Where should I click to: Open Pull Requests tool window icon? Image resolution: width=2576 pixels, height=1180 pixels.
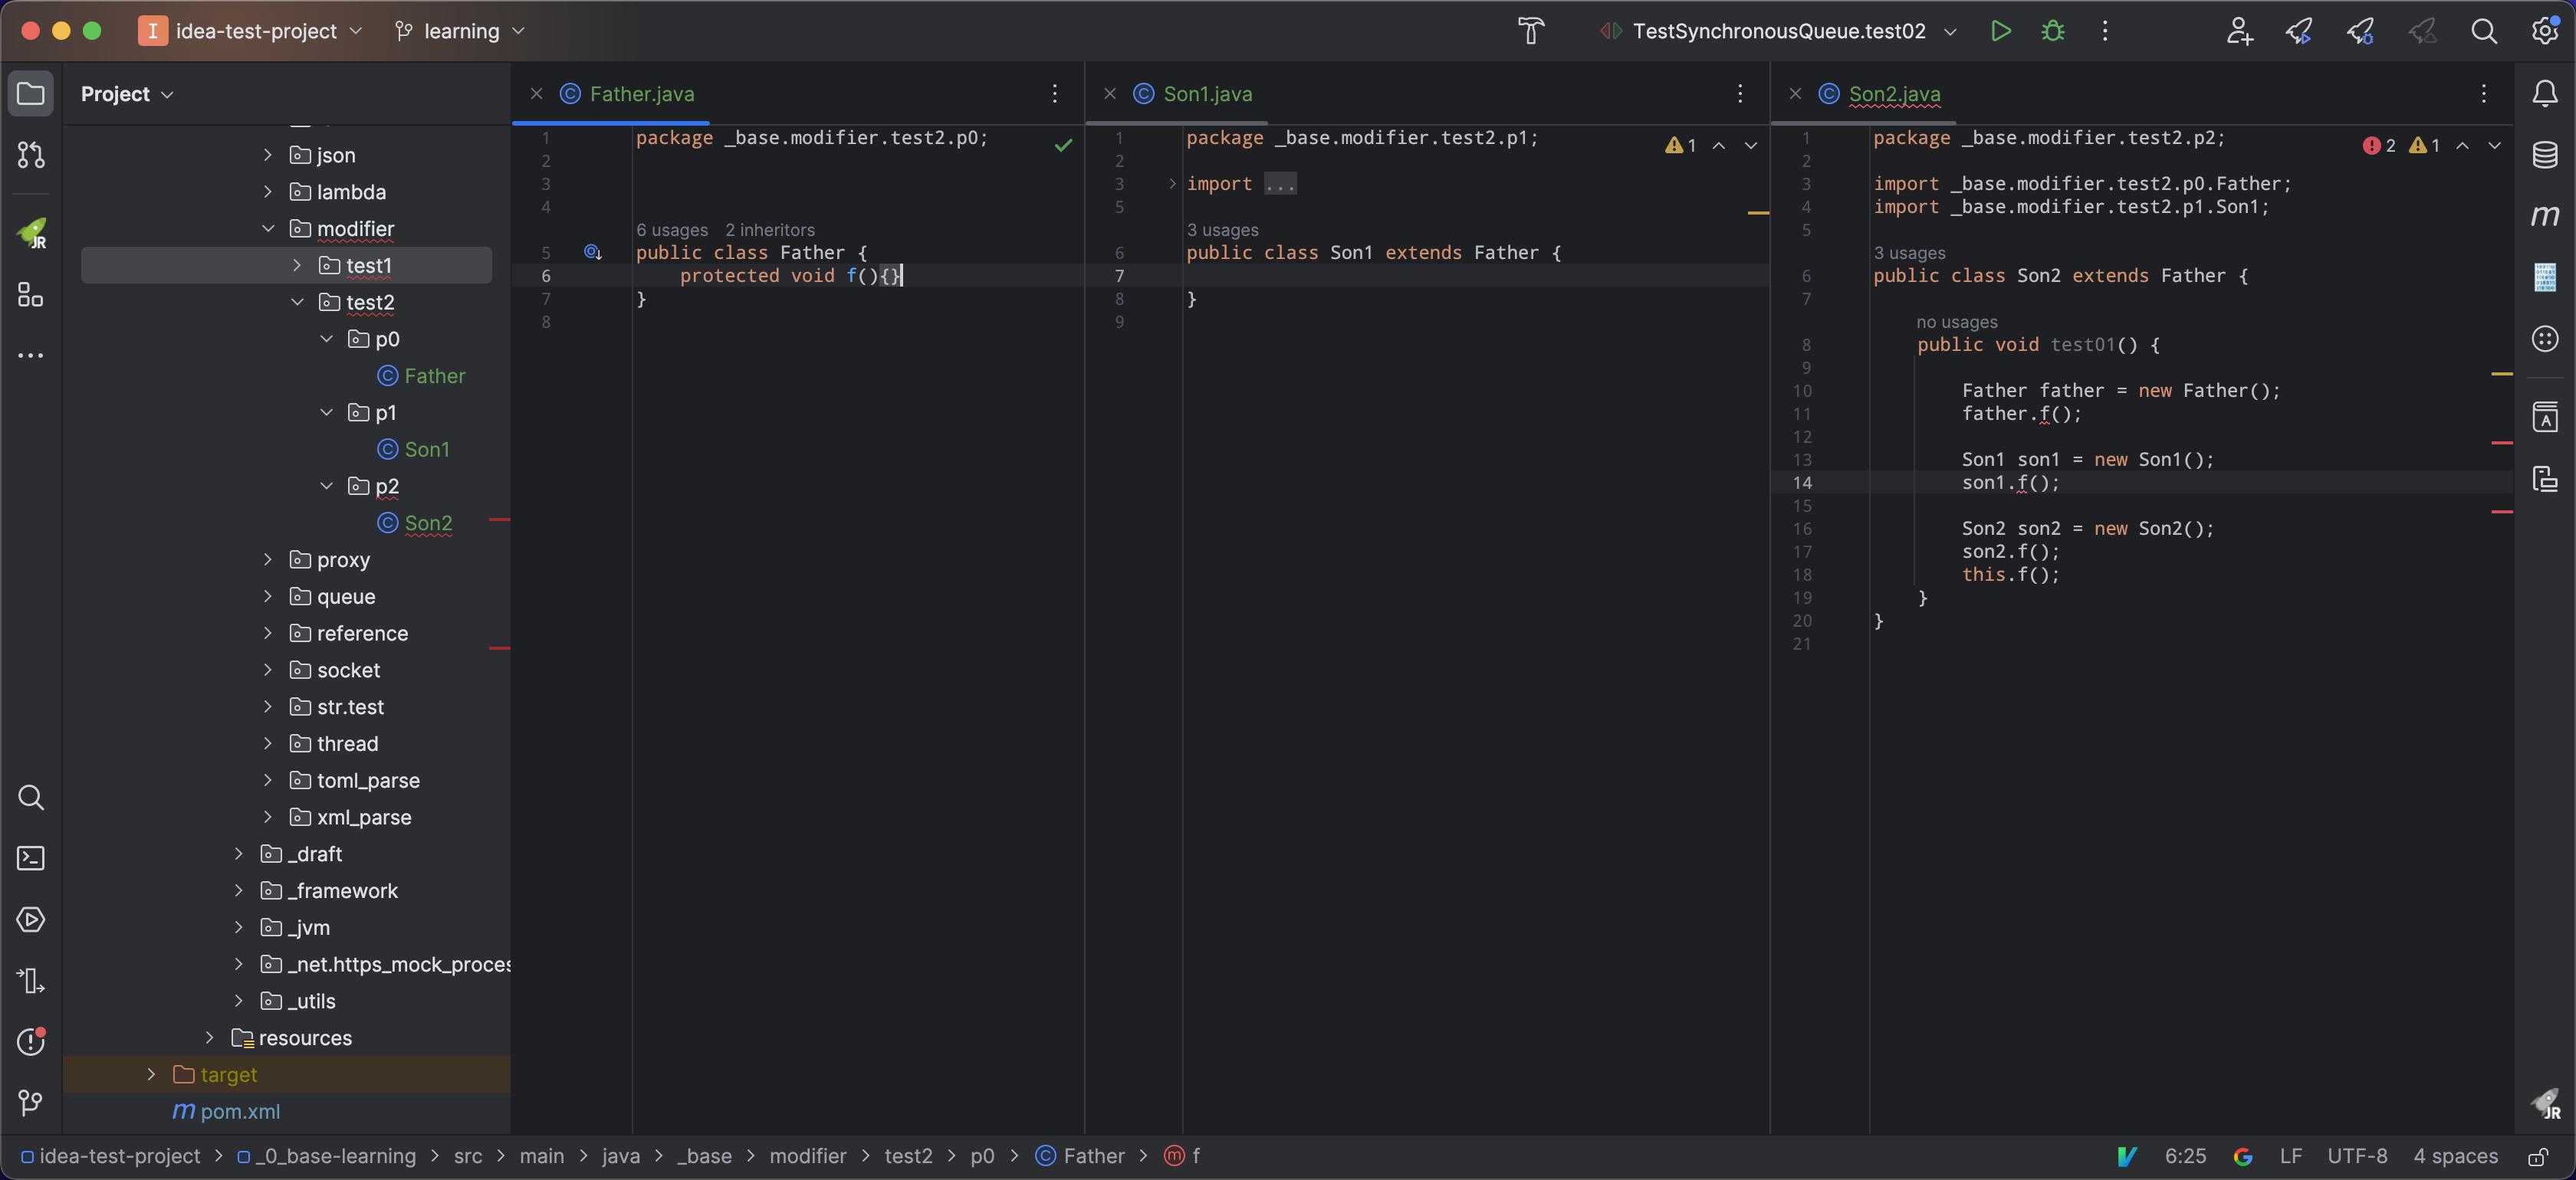point(30,155)
